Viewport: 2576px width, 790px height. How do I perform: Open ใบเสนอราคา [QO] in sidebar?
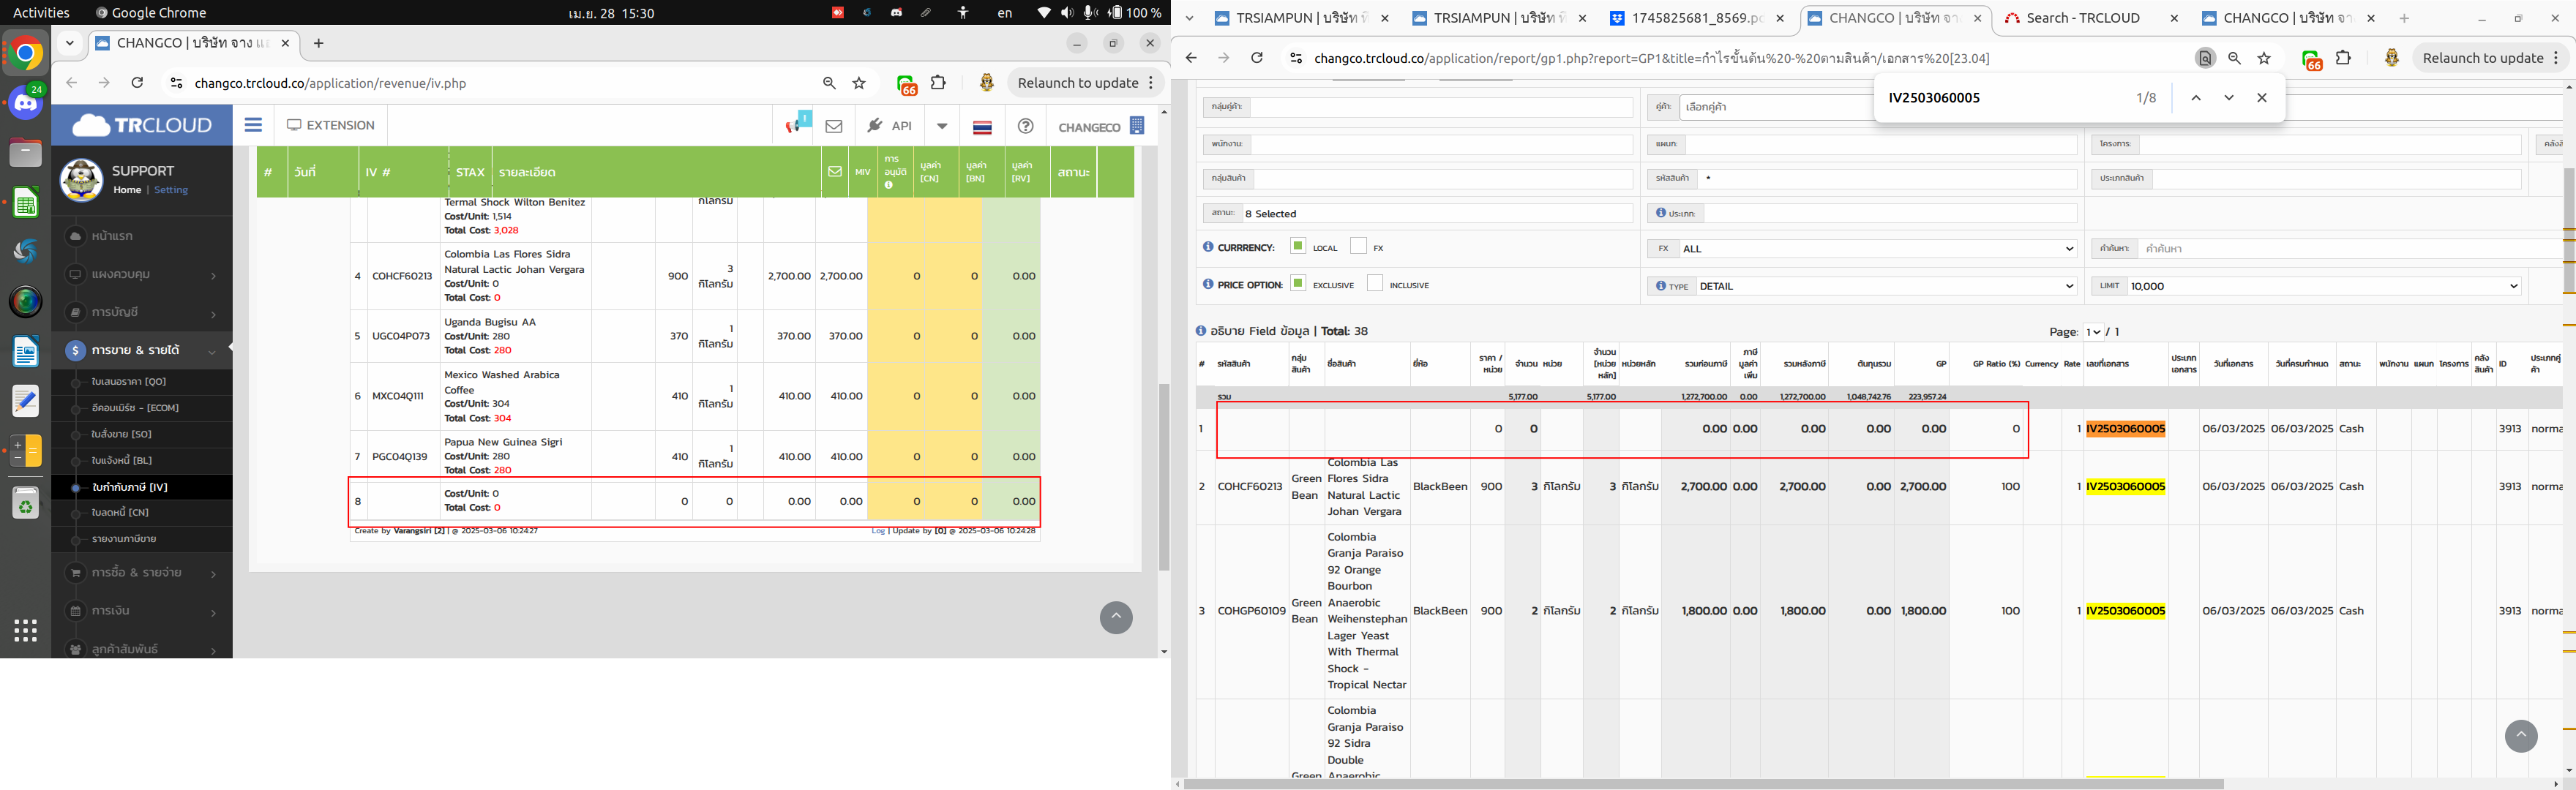(129, 381)
